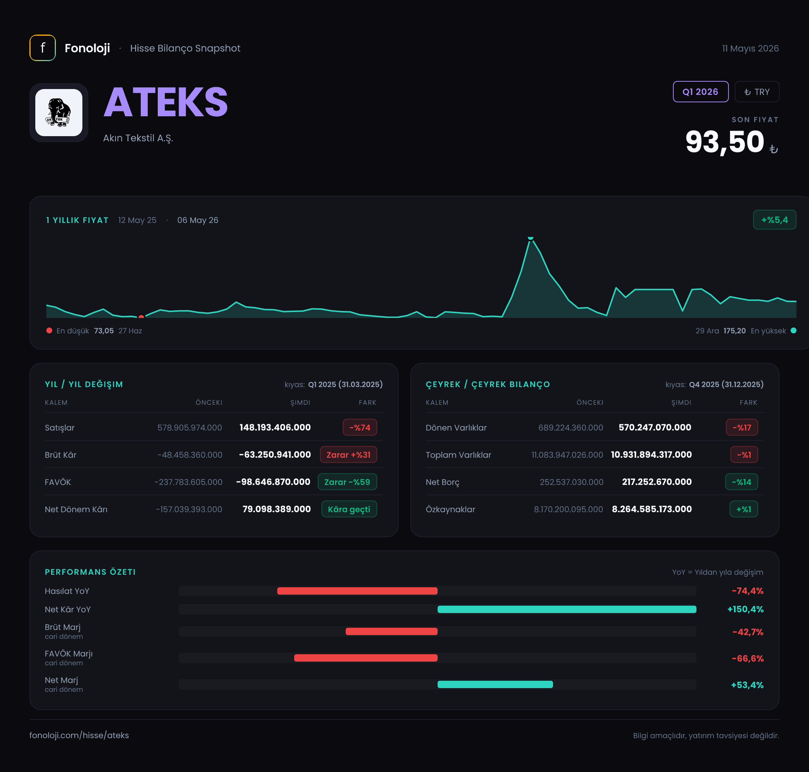Viewport: 809px width, 772px height.
Task: Click Özkaynaklar previous value 8.170.200.095.000
Action: coord(569,509)
